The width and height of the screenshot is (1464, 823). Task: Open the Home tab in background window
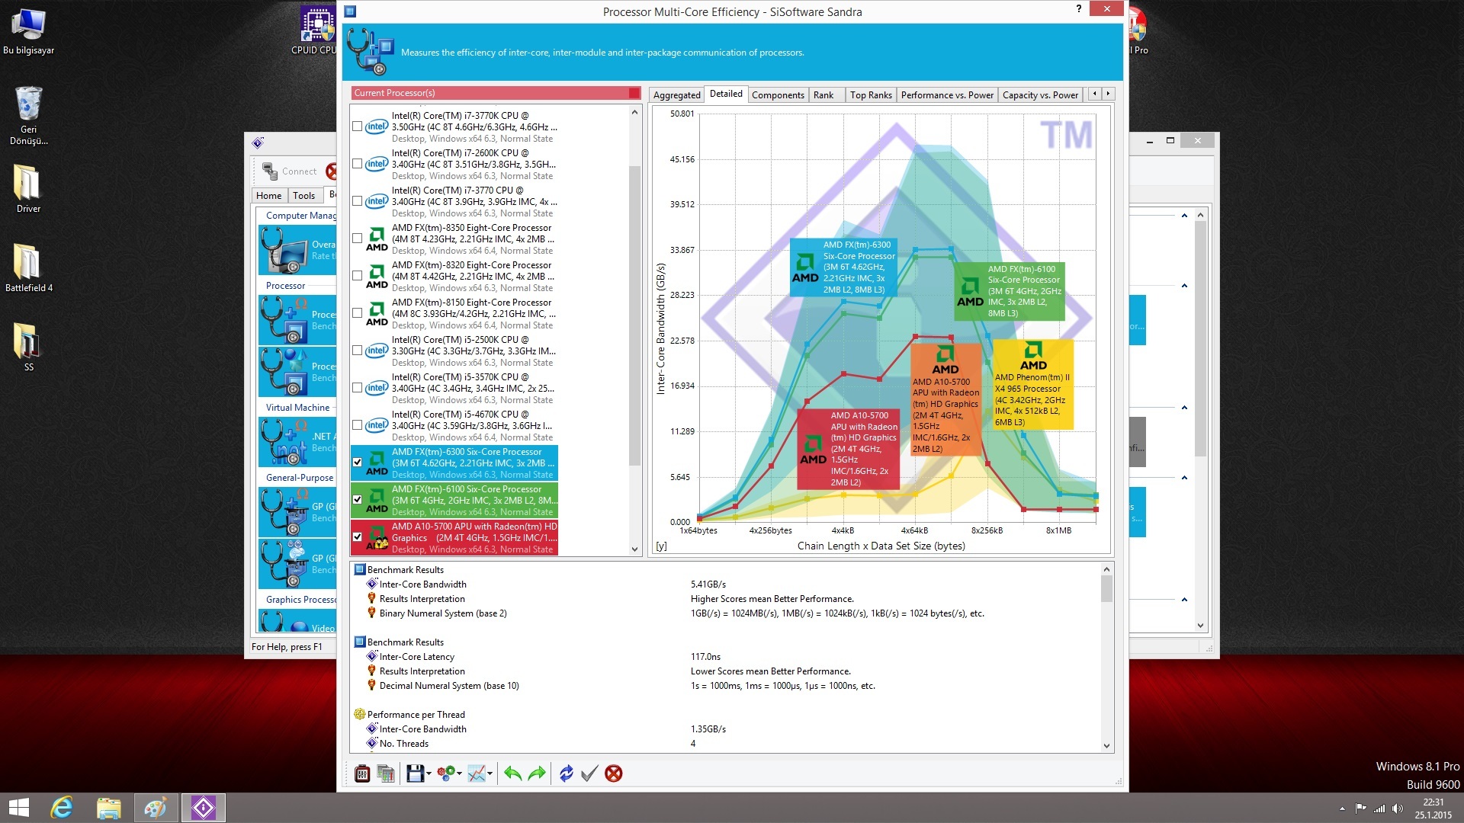(x=268, y=196)
